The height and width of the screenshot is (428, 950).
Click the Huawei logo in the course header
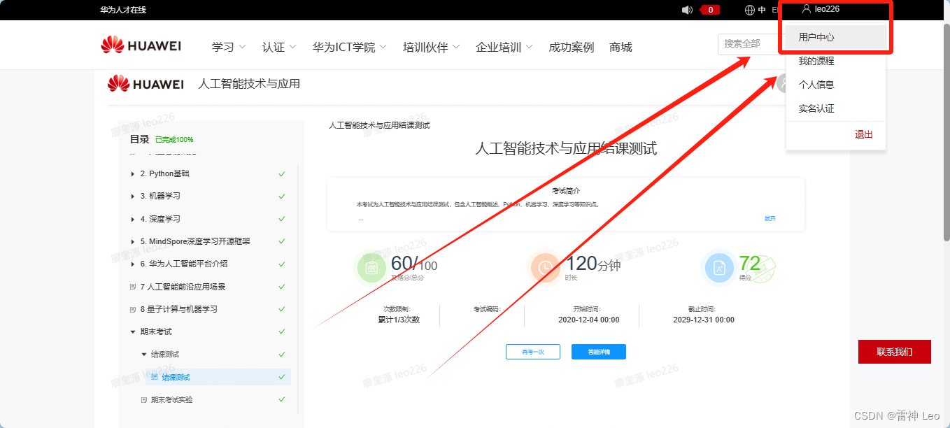click(146, 84)
